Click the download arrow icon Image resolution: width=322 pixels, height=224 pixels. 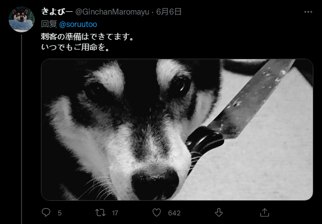219,213
